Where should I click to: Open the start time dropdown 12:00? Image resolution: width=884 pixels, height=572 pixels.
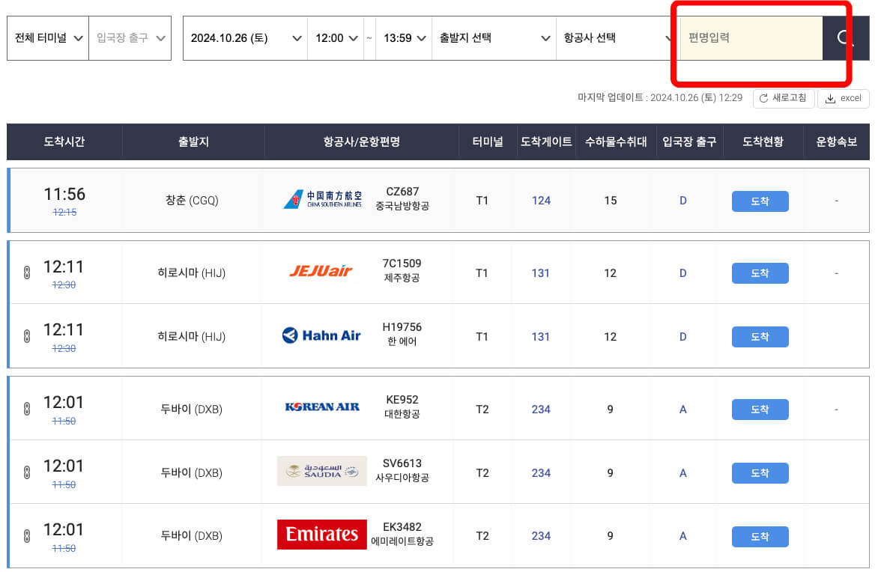[x=336, y=38]
